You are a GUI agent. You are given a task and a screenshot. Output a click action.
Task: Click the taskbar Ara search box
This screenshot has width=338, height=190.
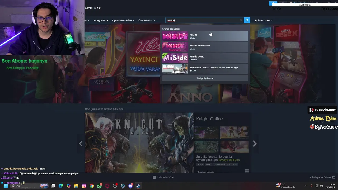coord(30,186)
